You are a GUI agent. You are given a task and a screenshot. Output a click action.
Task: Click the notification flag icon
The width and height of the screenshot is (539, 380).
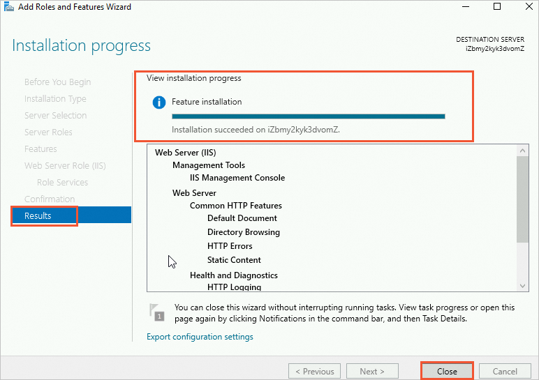(x=157, y=312)
